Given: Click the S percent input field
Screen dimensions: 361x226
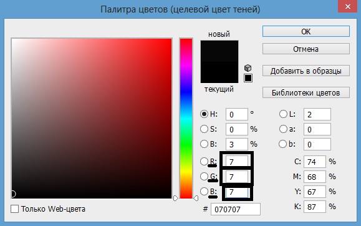Looking at the screenshot, I should point(237,129).
